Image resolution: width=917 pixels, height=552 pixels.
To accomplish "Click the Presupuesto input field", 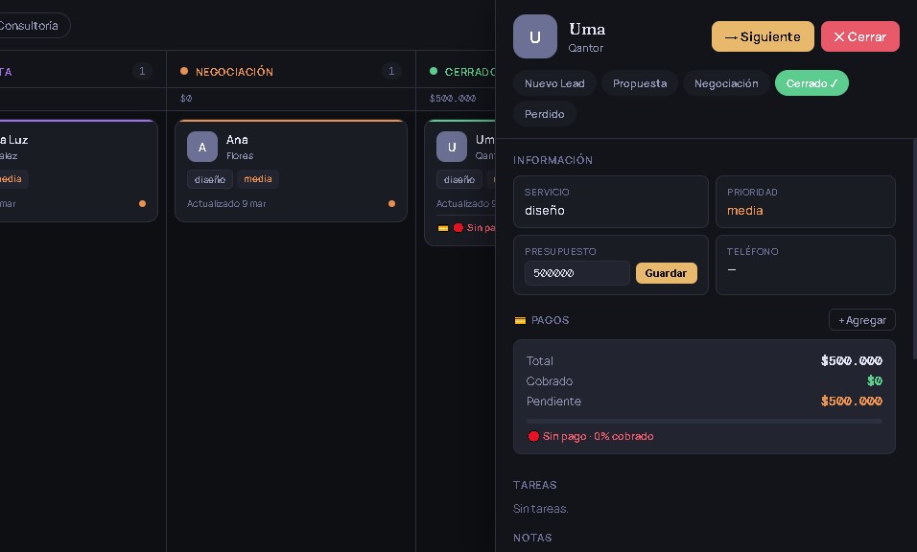I will click(x=576, y=273).
